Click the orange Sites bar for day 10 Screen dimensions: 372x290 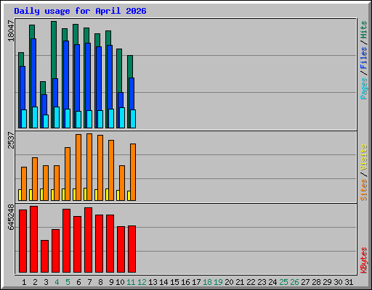122,183
